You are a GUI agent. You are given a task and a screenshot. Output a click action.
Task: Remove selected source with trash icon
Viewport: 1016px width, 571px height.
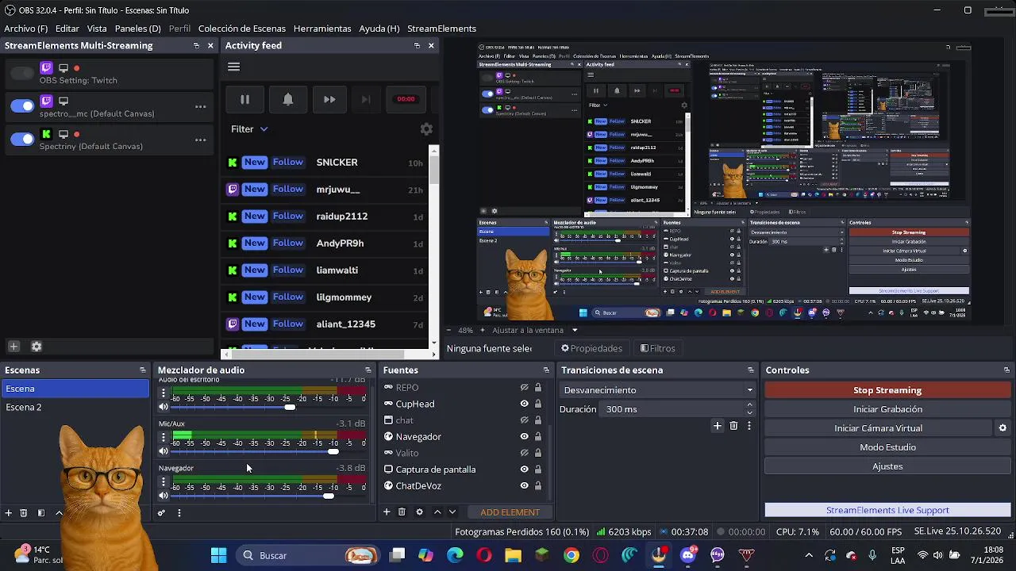402,512
